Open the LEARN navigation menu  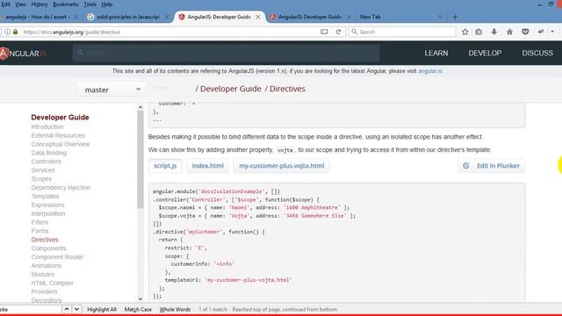[436, 53]
